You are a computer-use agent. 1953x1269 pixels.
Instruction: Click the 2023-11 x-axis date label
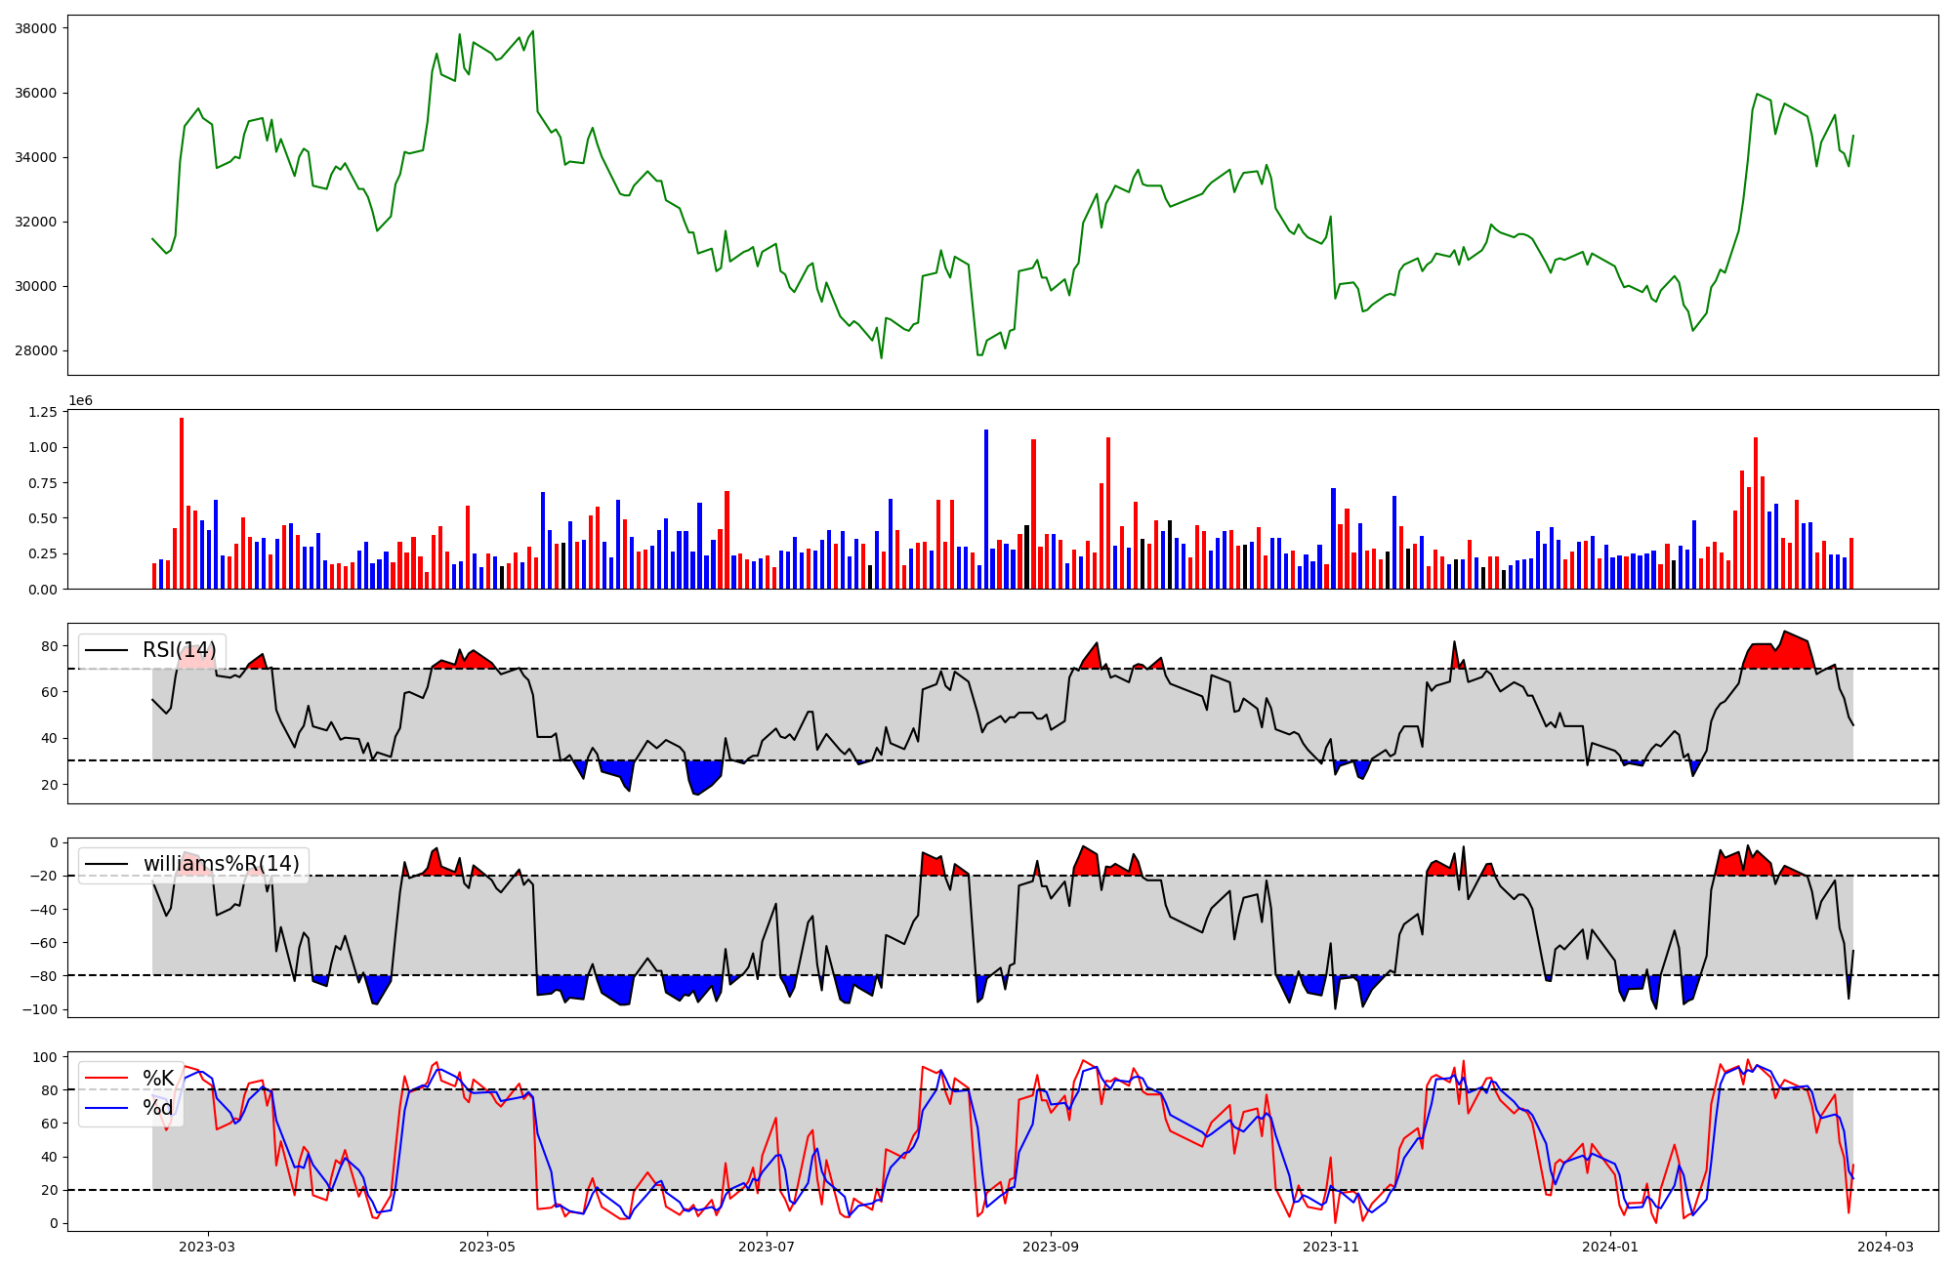(x=1331, y=1247)
